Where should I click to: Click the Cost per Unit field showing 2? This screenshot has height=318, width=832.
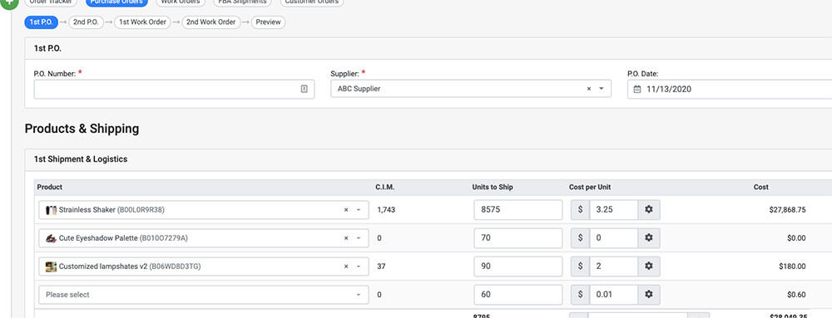pos(613,267)
